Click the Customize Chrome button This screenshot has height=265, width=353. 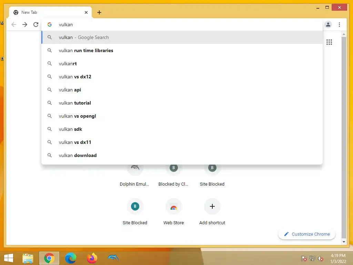click(x=306, y=234)
